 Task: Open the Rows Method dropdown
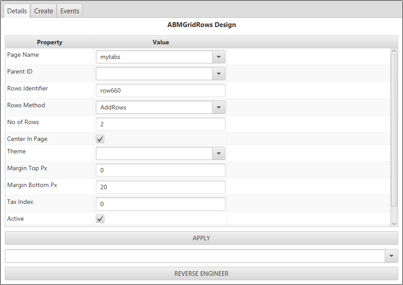[218, 107]
